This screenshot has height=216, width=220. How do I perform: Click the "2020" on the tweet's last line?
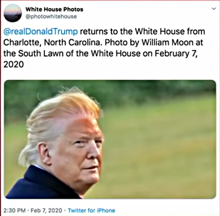(x=14, y=64)
